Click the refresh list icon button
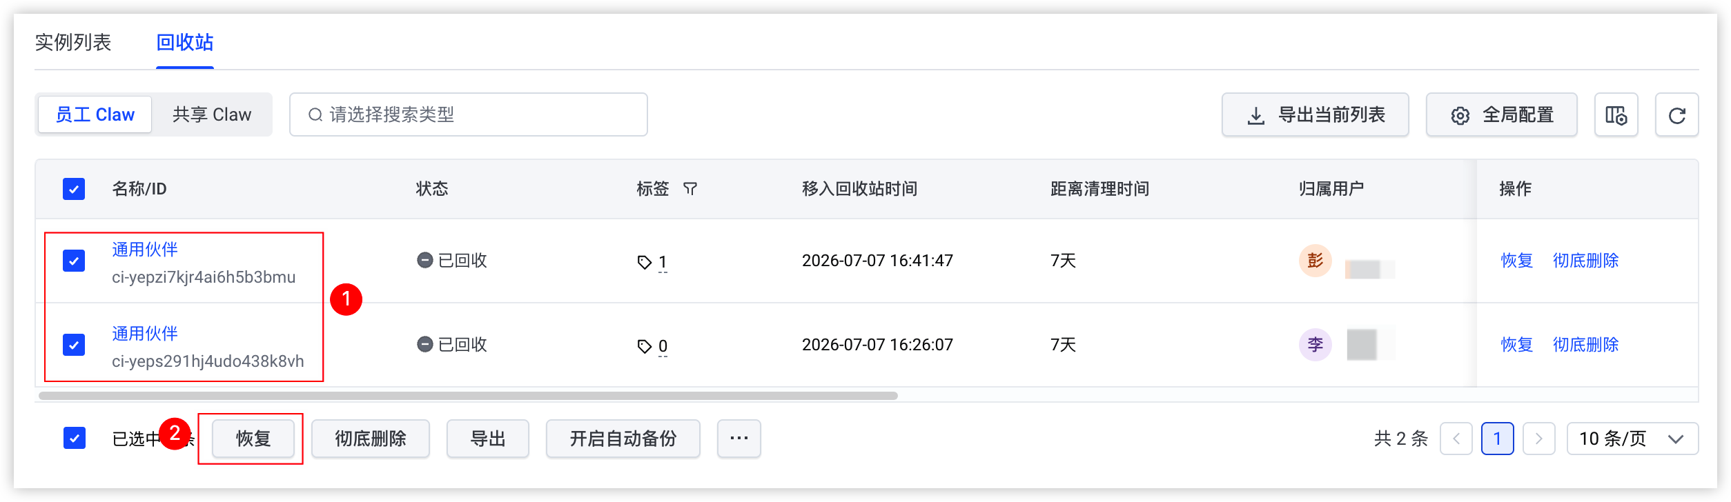The height and width of the screenshot is (502, 1731). [x=1676, y=115]
